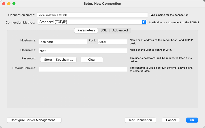The width and height of the screenshot is (205, 128).
Task: Cancel the new connection setup
Action: point(171,120)
